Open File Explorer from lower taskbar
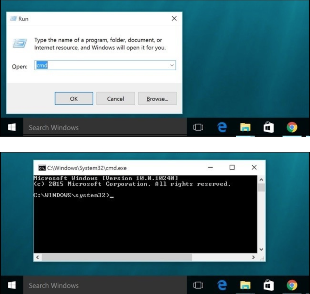The width and height of the screenshot is (310, 294). pos(245,285)
